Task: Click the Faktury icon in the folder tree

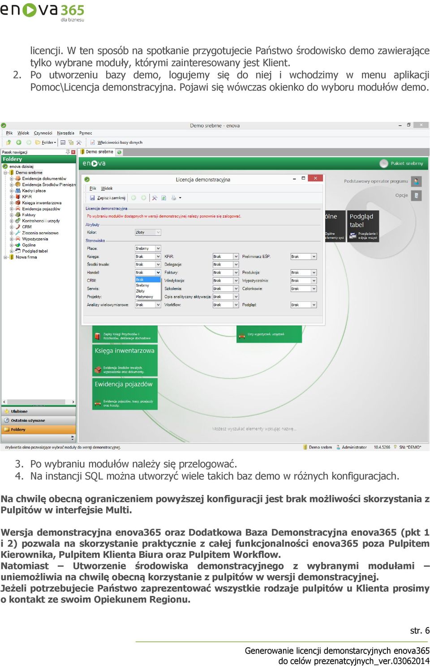Action: tap(18, 215)
